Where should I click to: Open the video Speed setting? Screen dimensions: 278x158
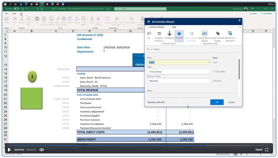click(x=259, y=150)
